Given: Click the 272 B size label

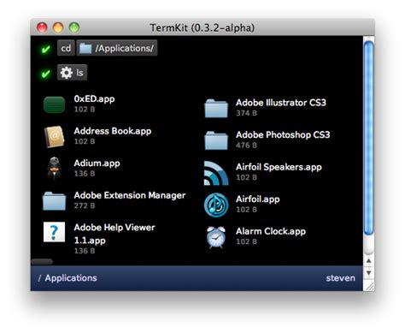Looking at the screenshot, I should (x=85, y=205).
